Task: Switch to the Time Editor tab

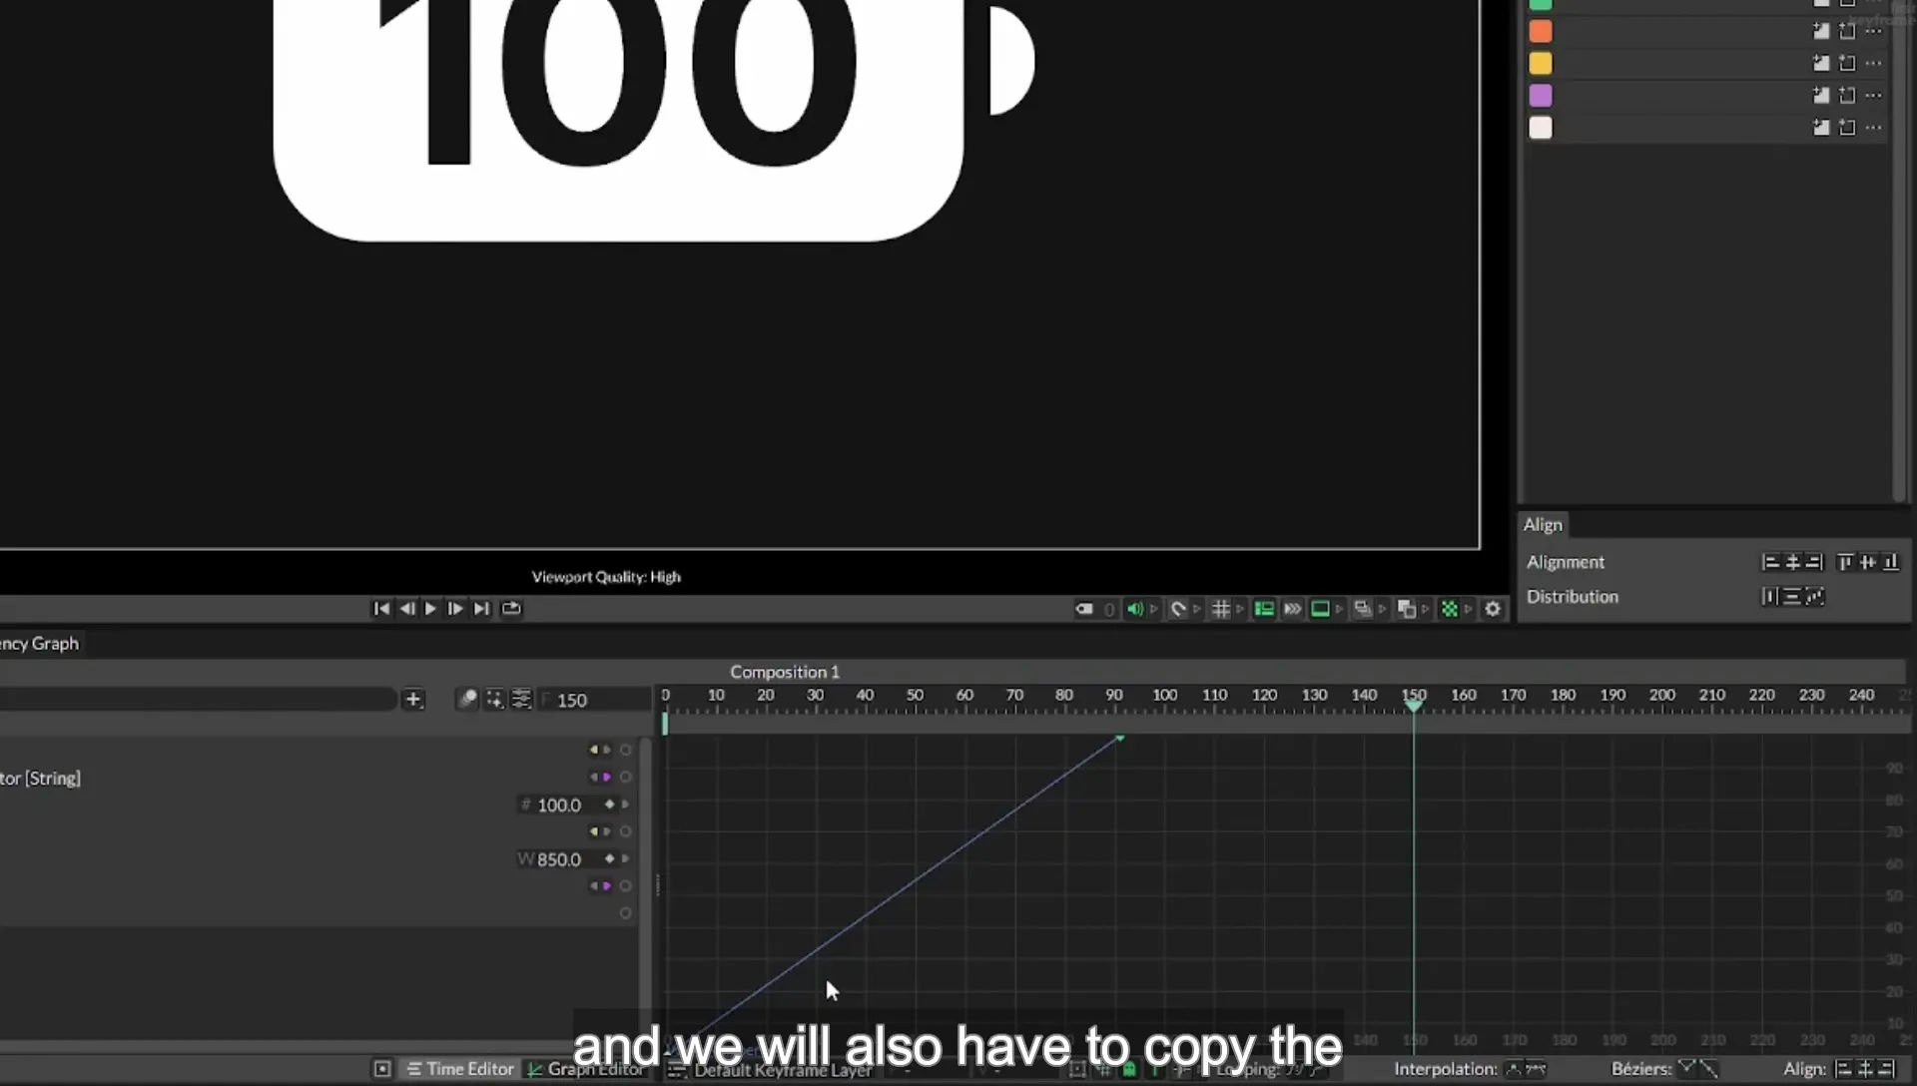Action: coord(460,1069)
